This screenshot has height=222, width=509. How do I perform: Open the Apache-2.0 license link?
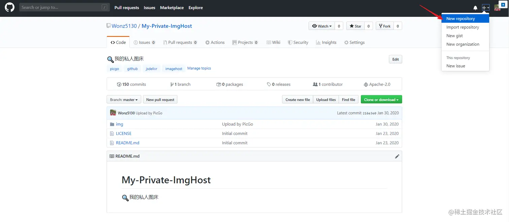[377, 84]
